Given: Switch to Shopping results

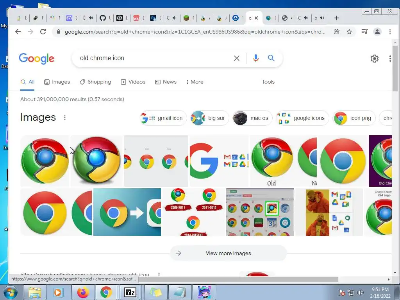Looking at the screenshot, I should click(x=95, y=82).
